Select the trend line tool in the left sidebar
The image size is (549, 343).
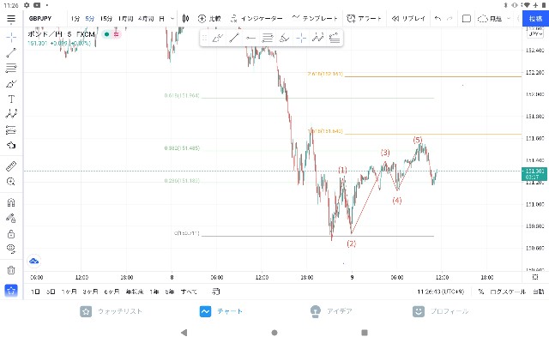[11, 52]
